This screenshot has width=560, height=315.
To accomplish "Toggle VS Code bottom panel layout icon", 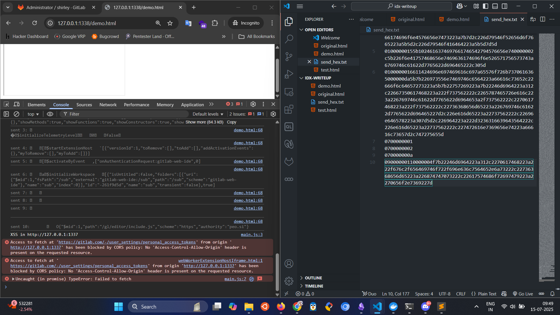I will coord(495,6).
